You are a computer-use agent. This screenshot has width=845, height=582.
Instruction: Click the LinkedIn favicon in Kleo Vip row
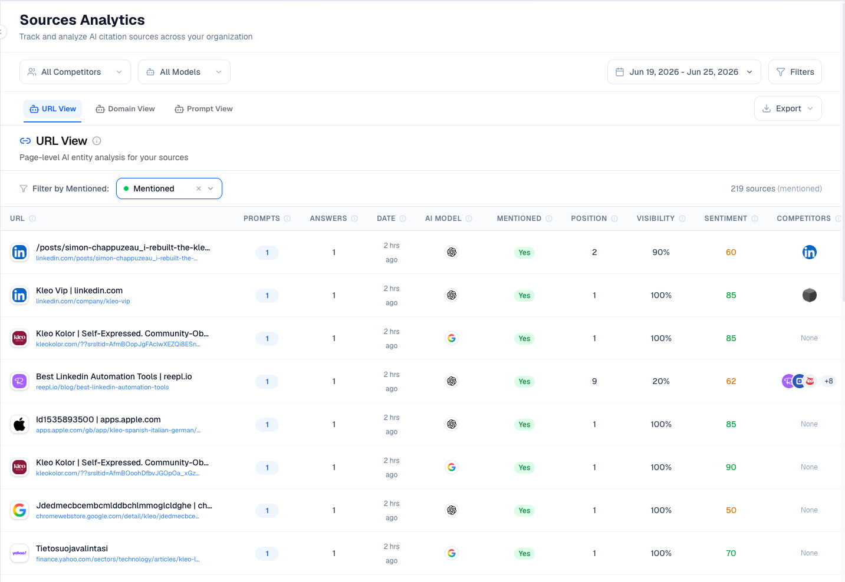click(19, 295)
